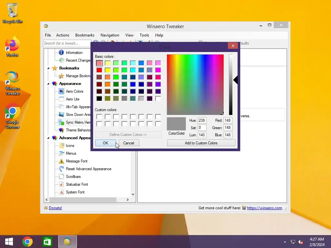Click the Bookmarks star icon
331x248 pixels.
55,68
